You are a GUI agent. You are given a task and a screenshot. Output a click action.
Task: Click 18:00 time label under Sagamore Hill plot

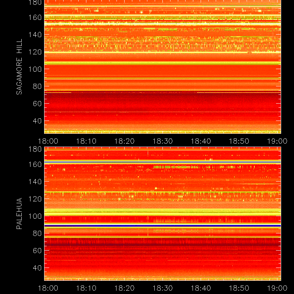click(x=48, y=141)
